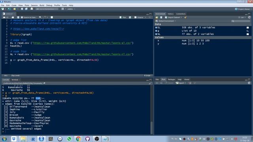253x142 pixels.
Task: View EL data in table grid icon
Action: click(x=248, y=28)
